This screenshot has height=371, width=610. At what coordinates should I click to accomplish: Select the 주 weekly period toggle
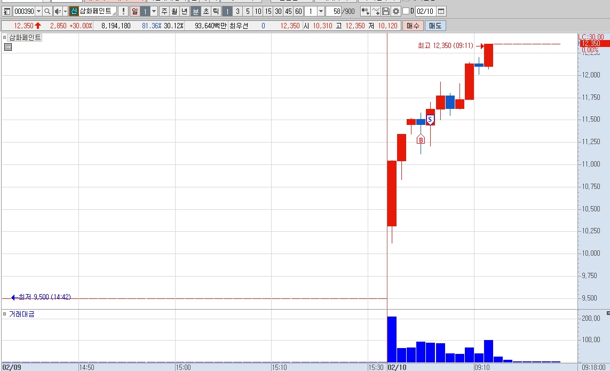164,11
